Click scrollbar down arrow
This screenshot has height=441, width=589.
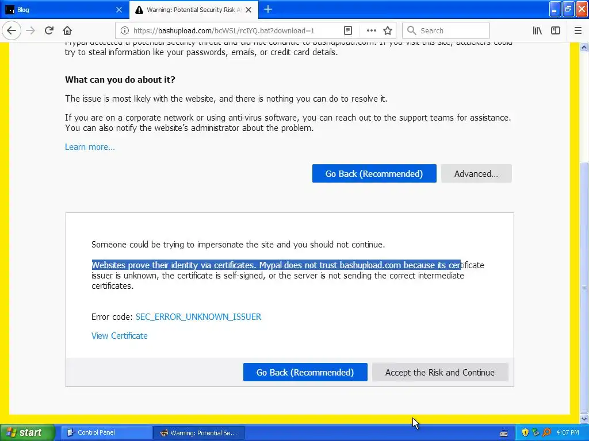click(584, 419)
